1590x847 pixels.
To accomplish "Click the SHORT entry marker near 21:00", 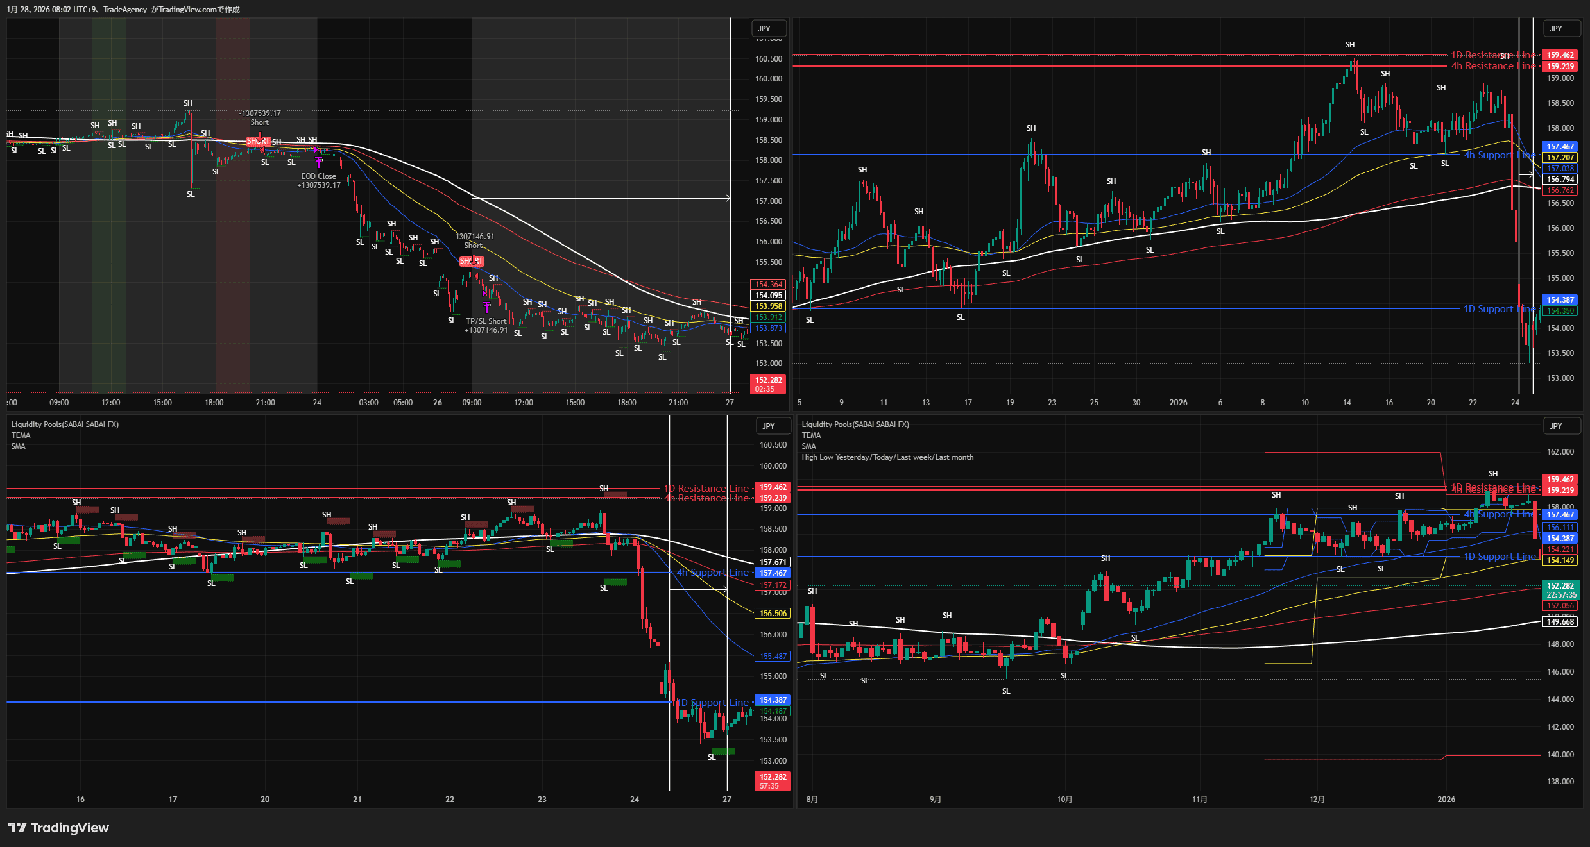I will [x=259, y=140].
